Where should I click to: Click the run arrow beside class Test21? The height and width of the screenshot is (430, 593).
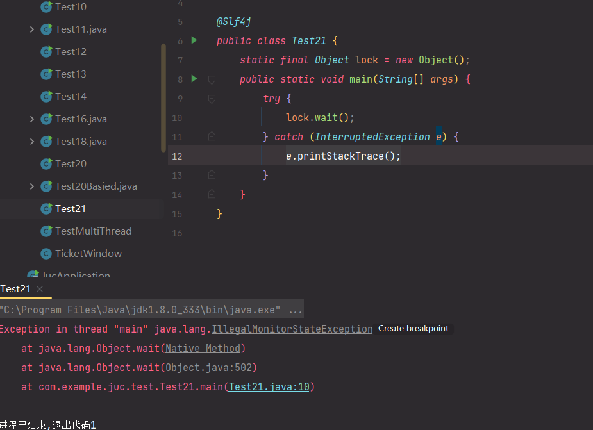pos(194,40)
